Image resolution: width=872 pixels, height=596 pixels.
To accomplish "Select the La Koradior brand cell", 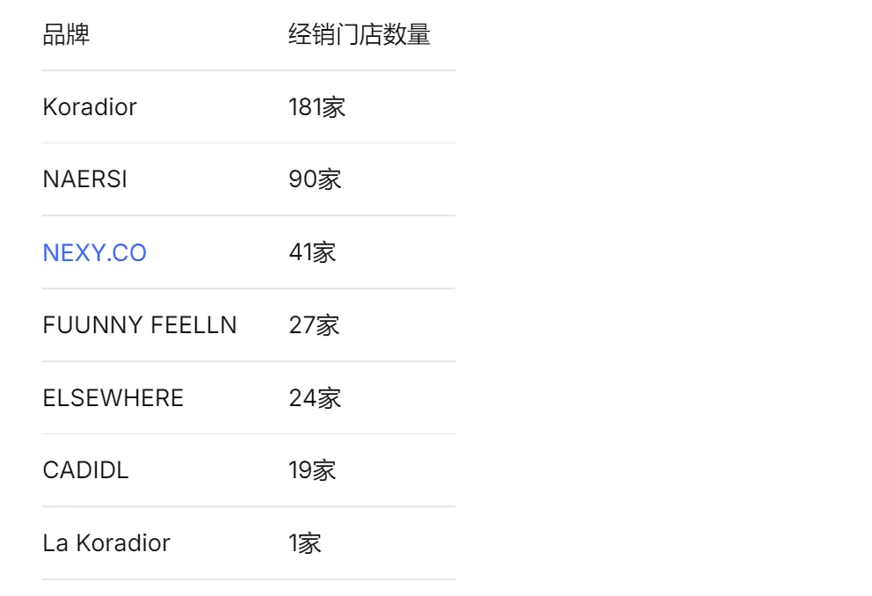I will coord(105,543).
